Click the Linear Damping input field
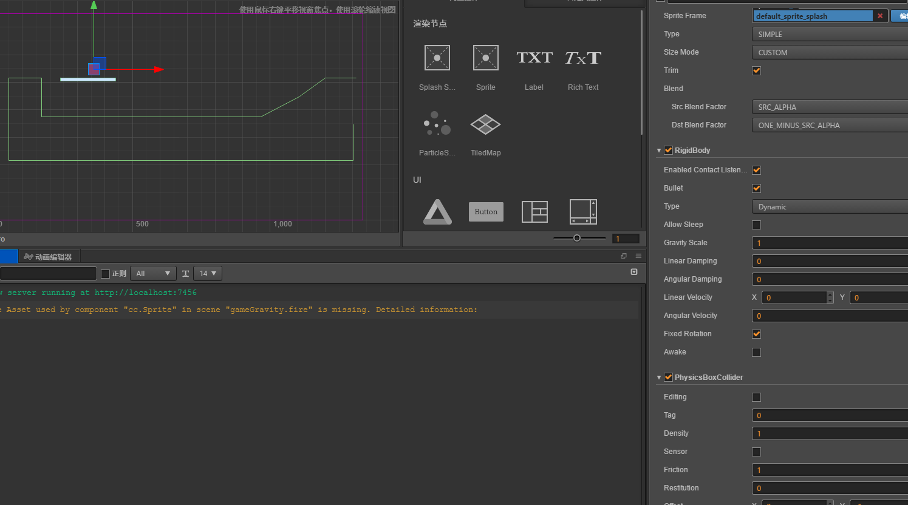 (x=830, y=261)
